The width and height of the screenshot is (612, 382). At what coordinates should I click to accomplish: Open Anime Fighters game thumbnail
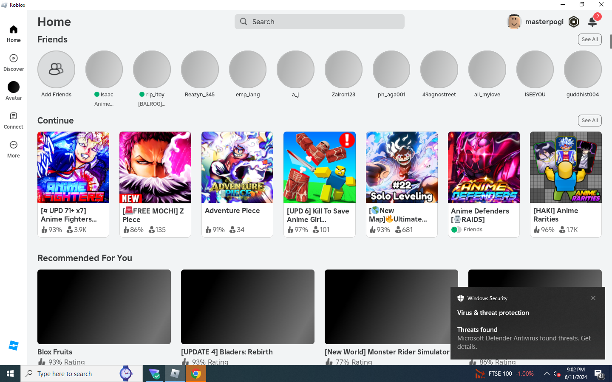tap(73, 167)
